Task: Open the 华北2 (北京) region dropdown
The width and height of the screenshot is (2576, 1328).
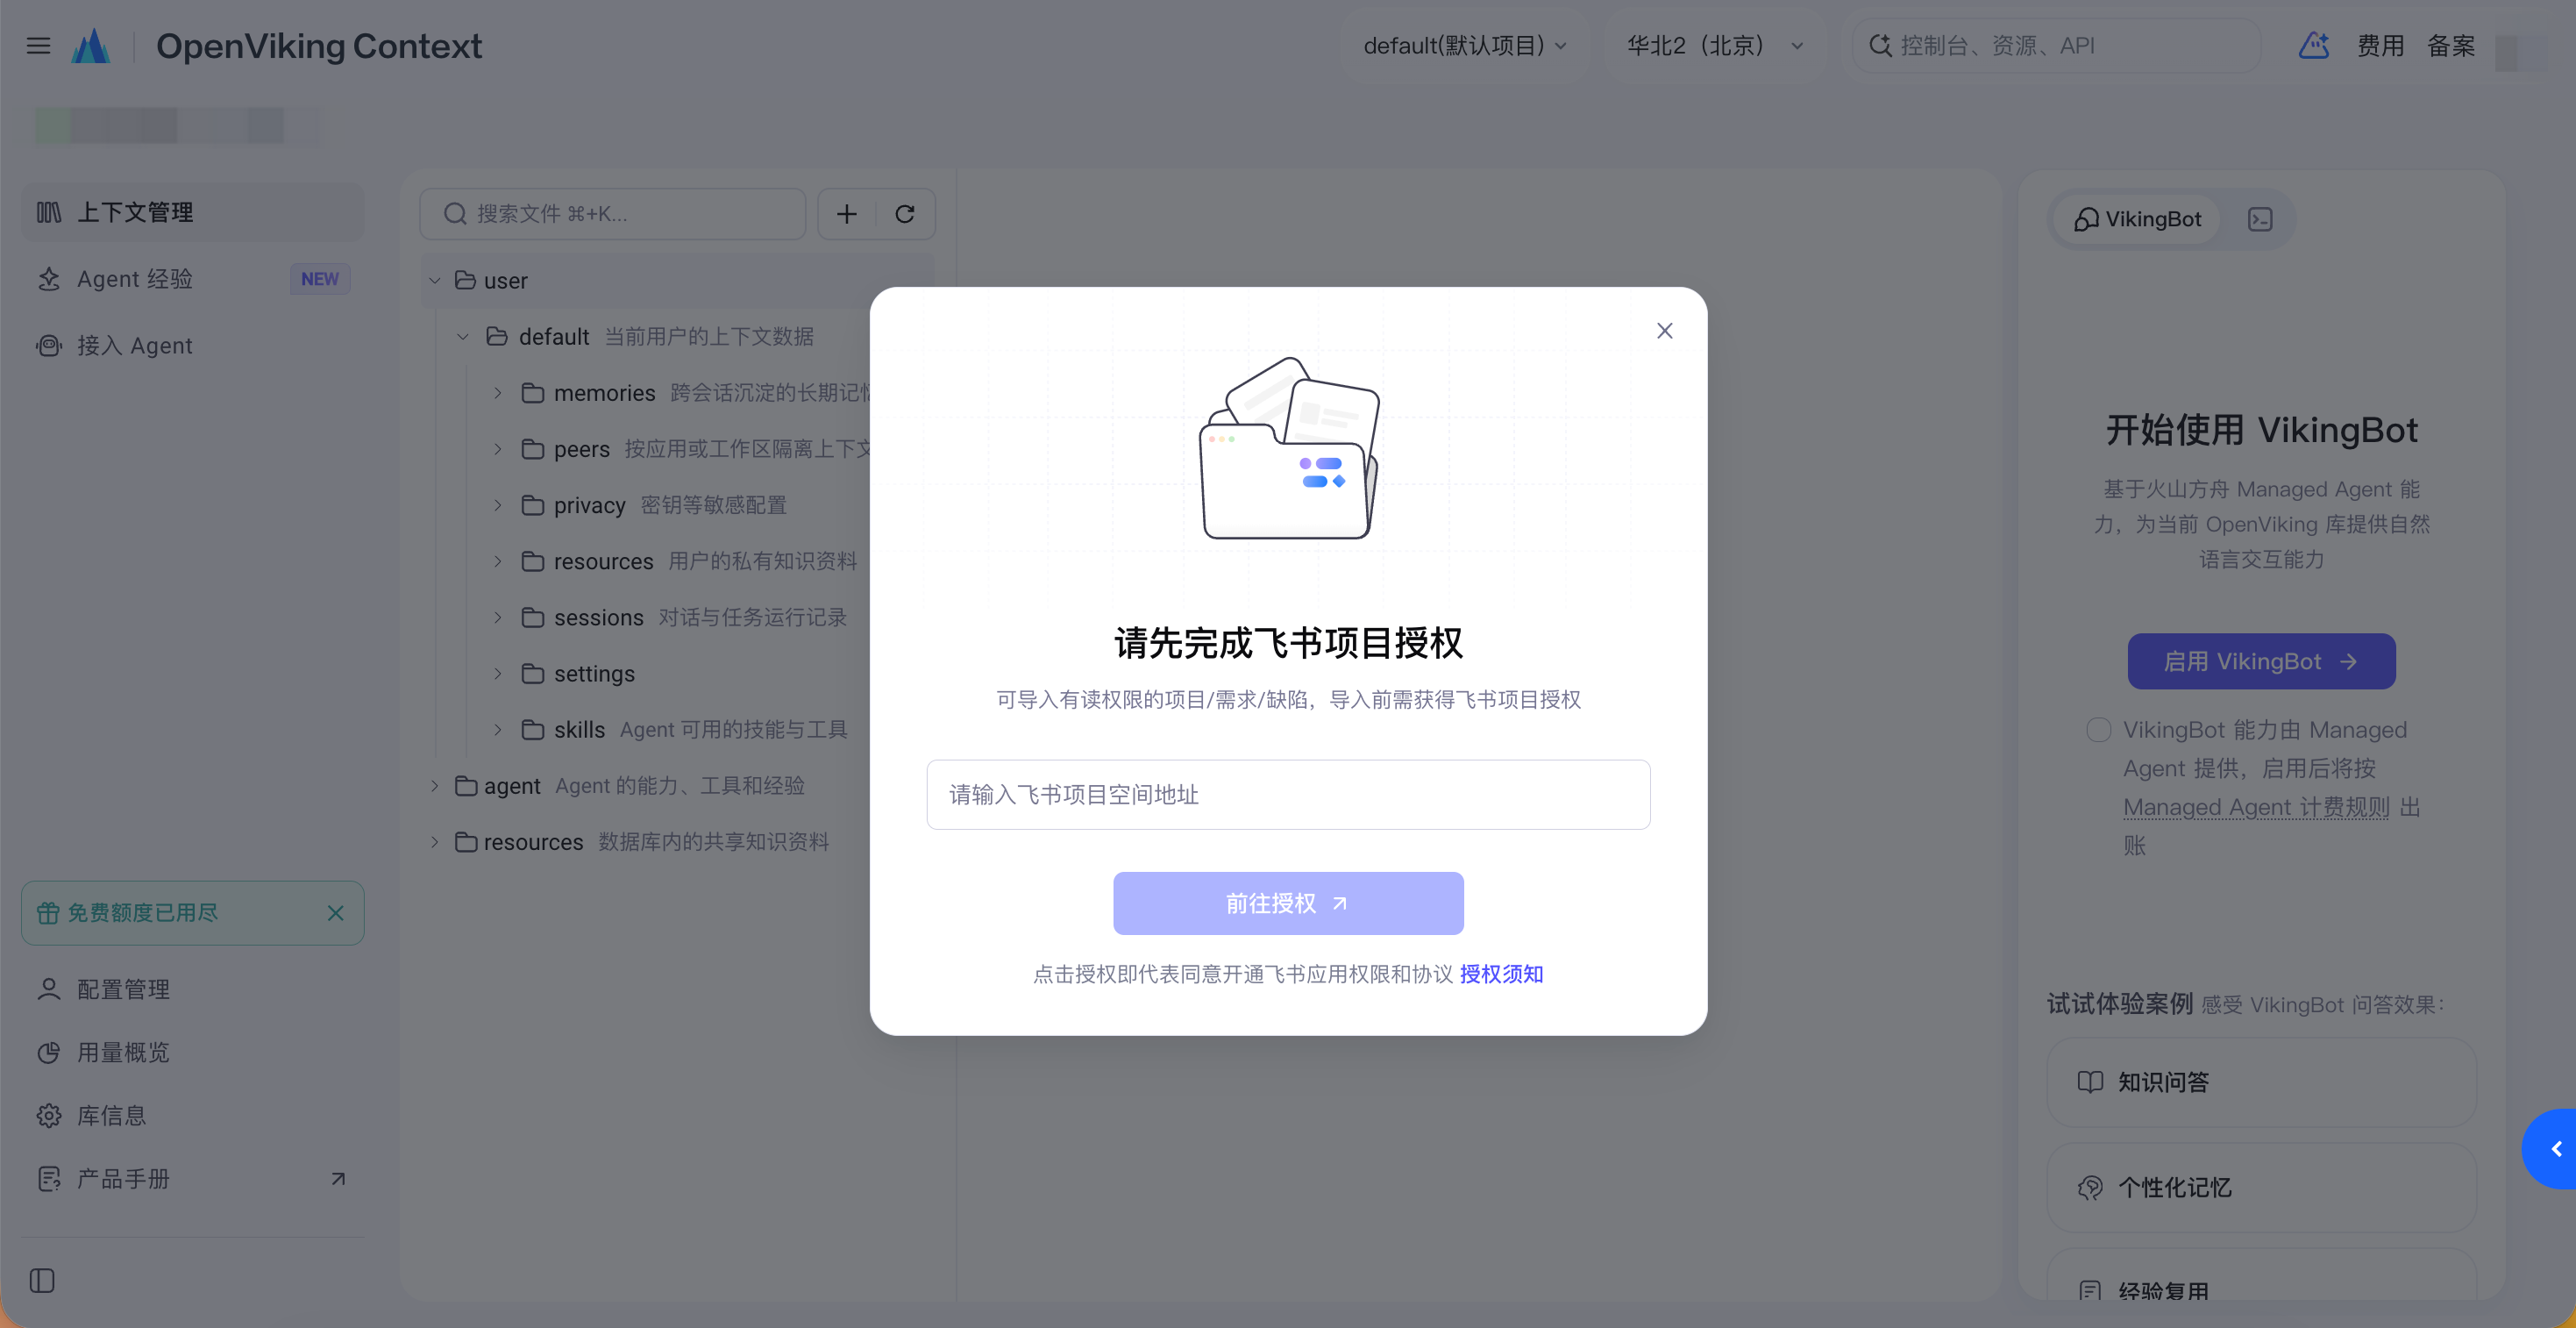Action: [1716, 46]
